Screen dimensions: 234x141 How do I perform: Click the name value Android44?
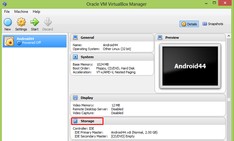tap(110, 45)
